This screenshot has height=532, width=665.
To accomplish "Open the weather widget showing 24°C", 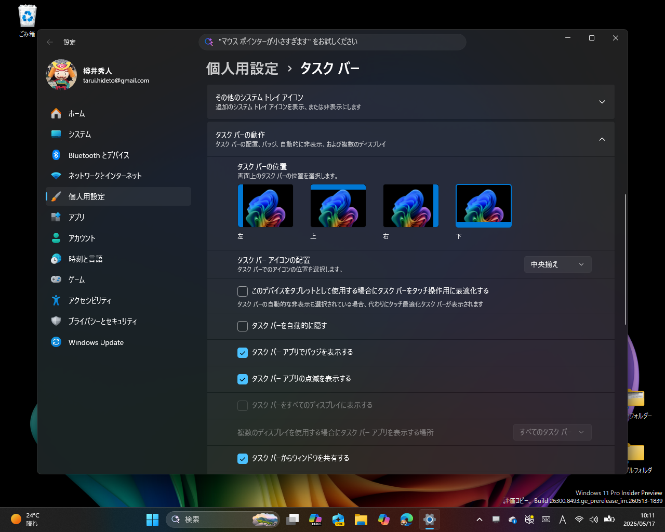I will (x=26, y=519).
